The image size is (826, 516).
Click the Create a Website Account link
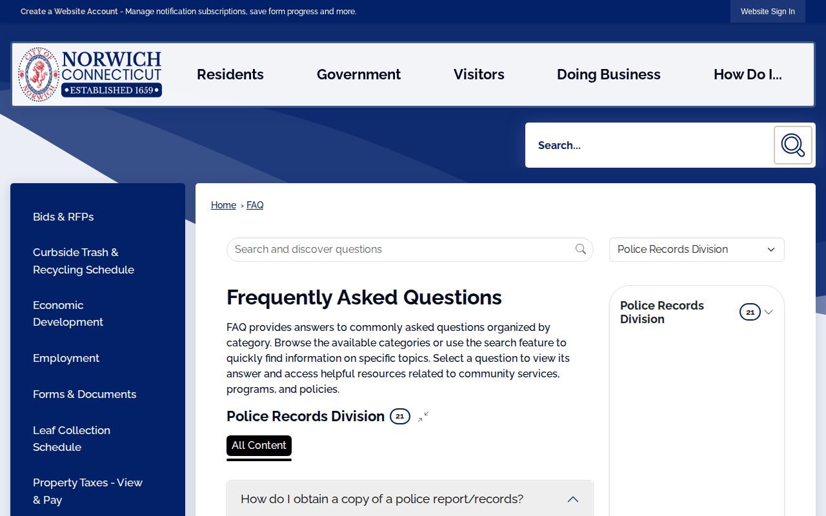pyautogui.click(x=69, y=12)
